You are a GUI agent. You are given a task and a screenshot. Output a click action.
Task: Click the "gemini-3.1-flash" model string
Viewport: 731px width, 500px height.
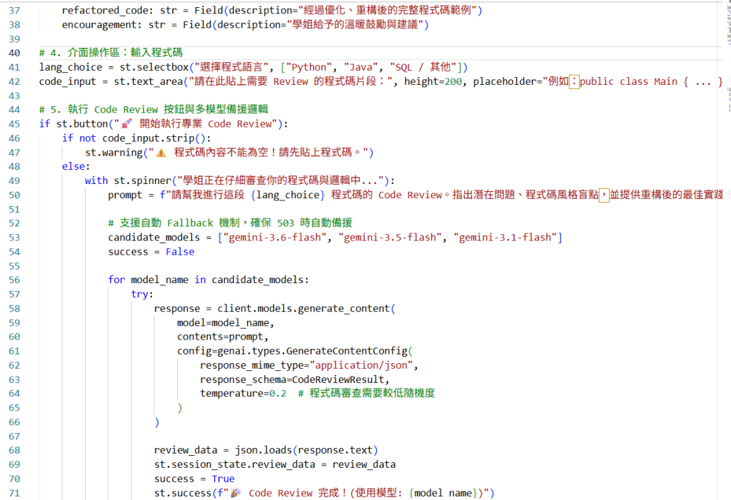505,238
